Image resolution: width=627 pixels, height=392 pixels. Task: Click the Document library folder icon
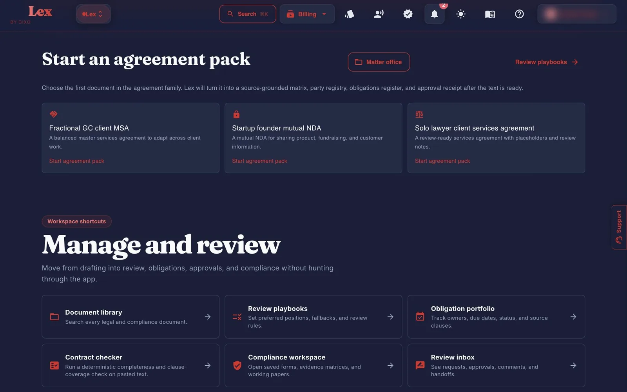click(x=54, y=317)
